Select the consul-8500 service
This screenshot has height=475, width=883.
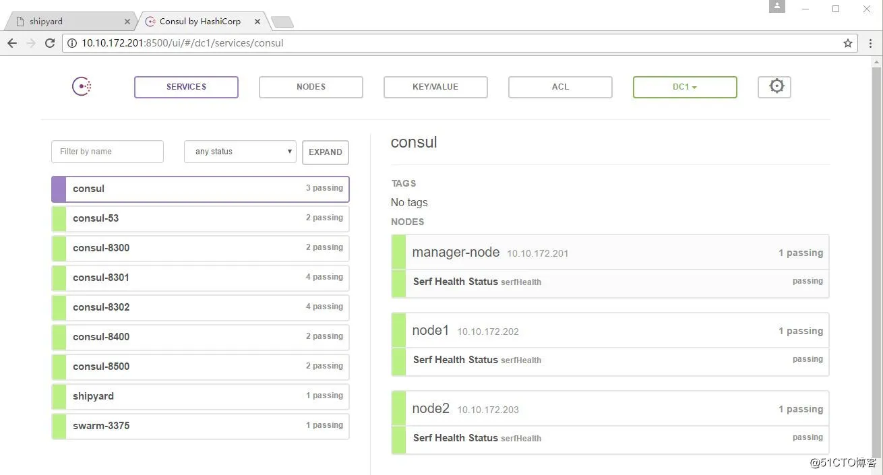(200, 367)
